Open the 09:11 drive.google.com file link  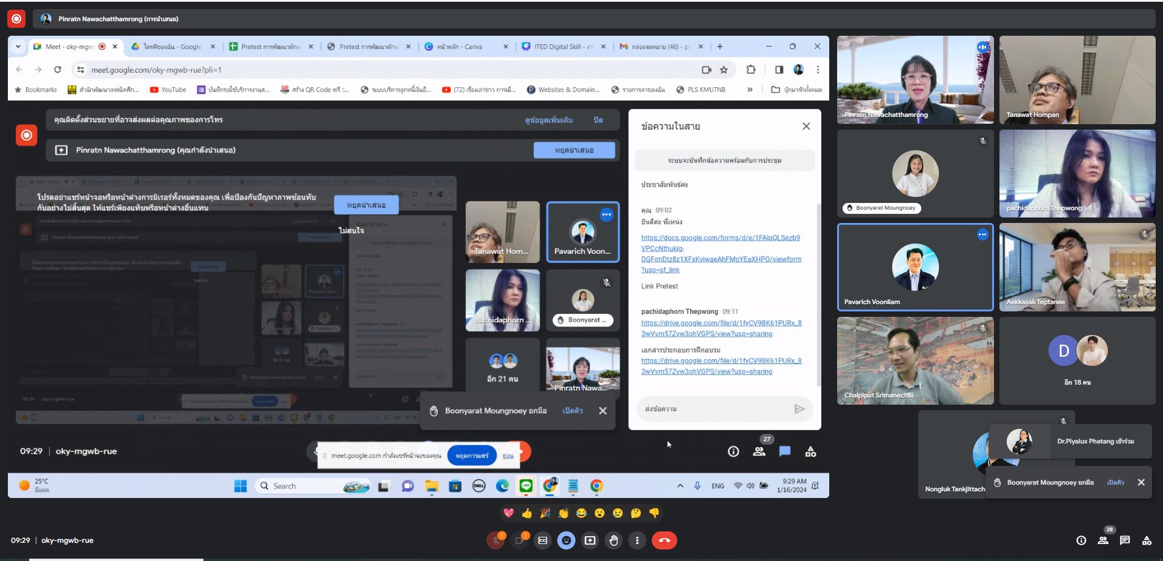point(721,328)
